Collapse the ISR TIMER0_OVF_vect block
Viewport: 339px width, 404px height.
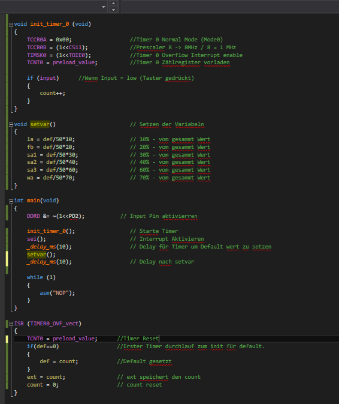[11, 324]
